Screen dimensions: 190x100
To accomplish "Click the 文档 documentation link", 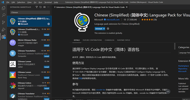I will (80, 78).
